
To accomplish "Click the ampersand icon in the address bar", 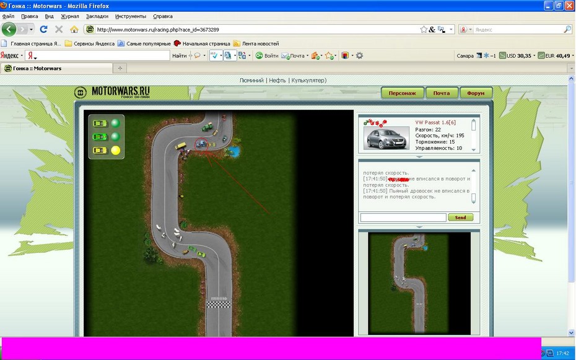I will point(432,29).
